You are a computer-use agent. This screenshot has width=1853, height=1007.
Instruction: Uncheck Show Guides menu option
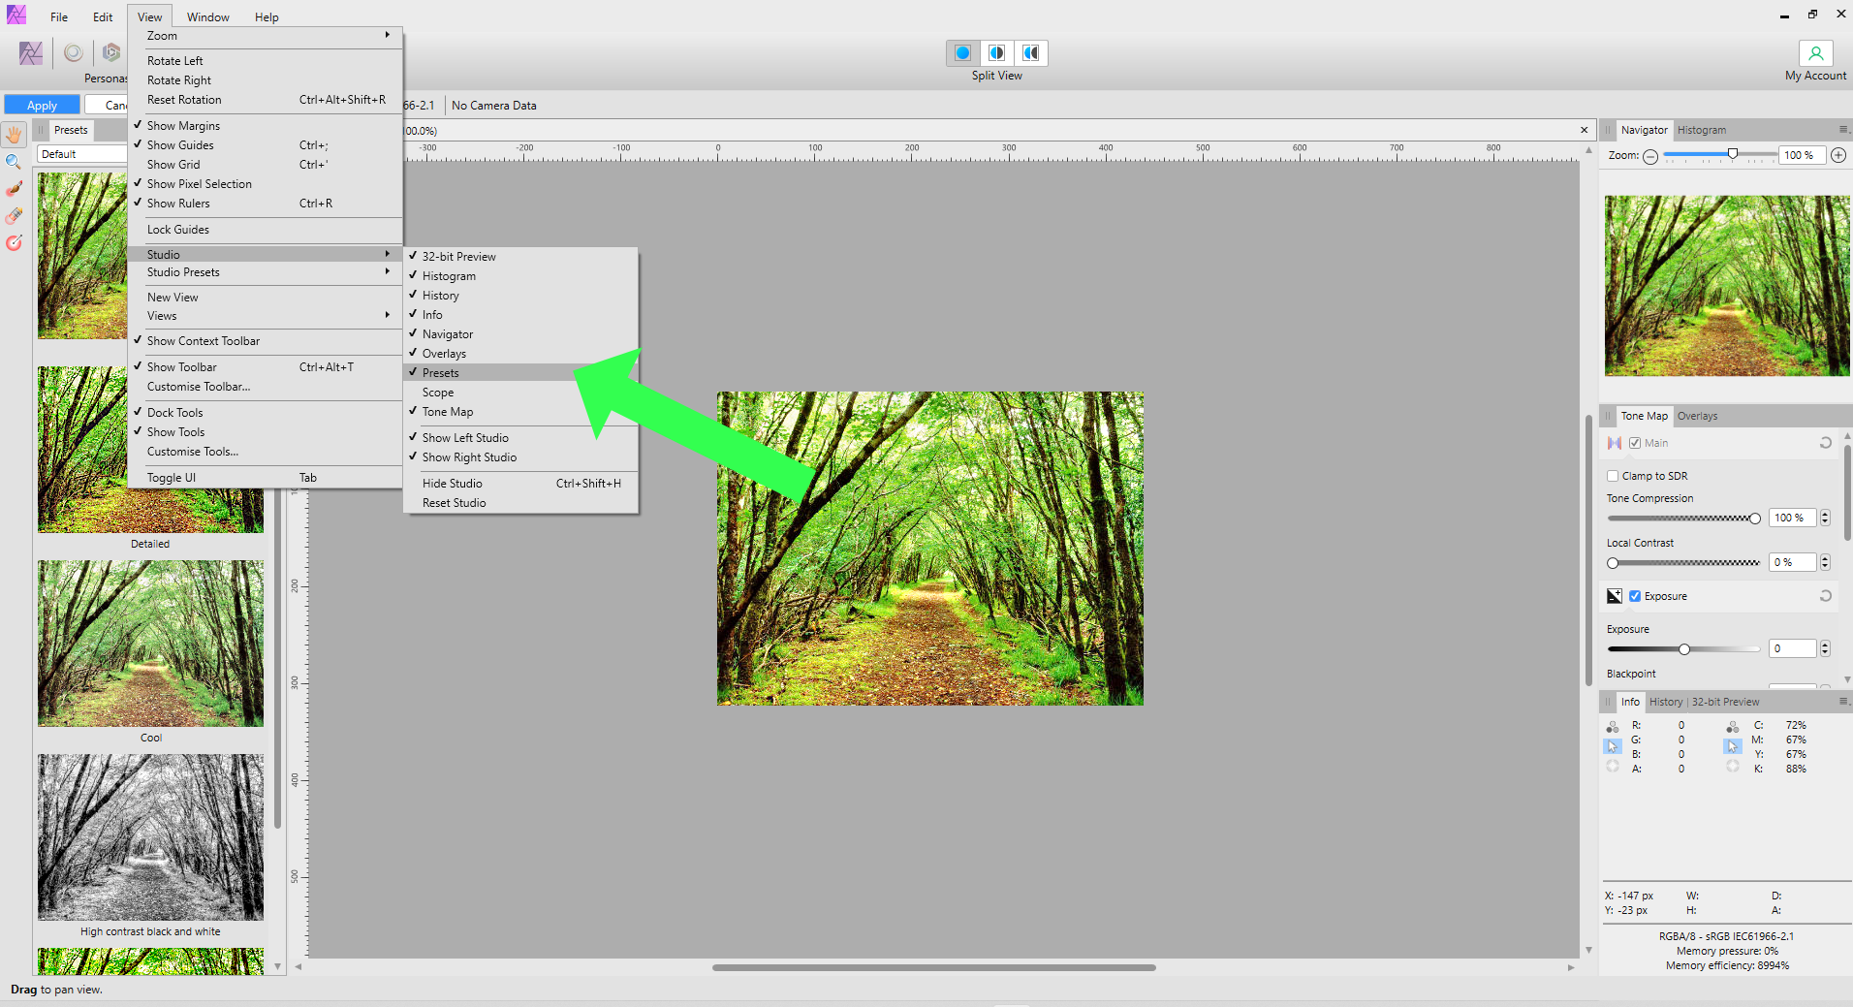265,145
